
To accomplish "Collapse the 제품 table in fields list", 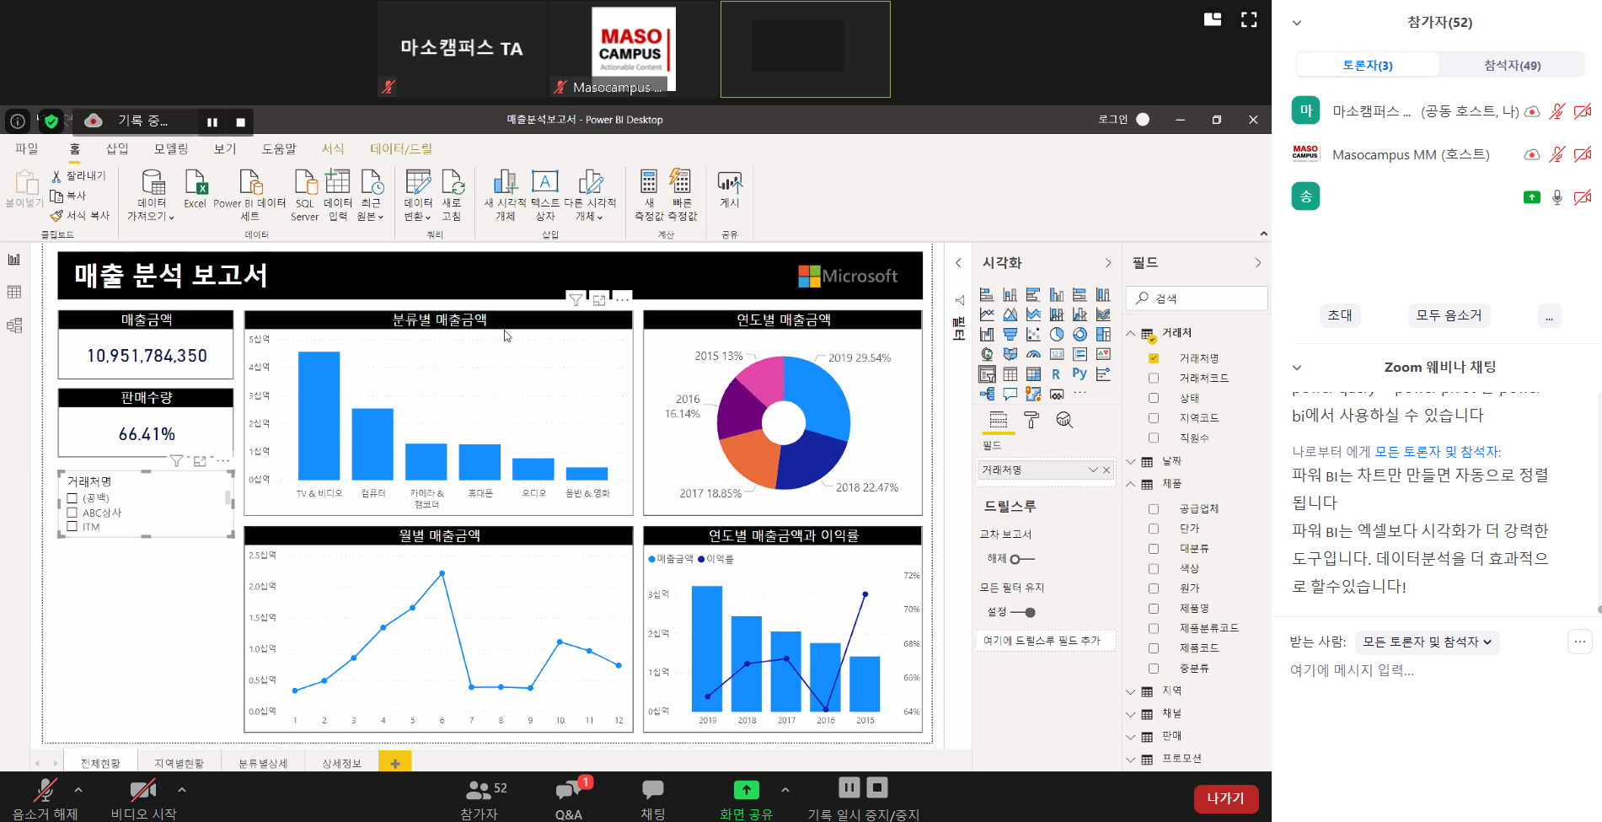I will click(x=1131, y=484).
